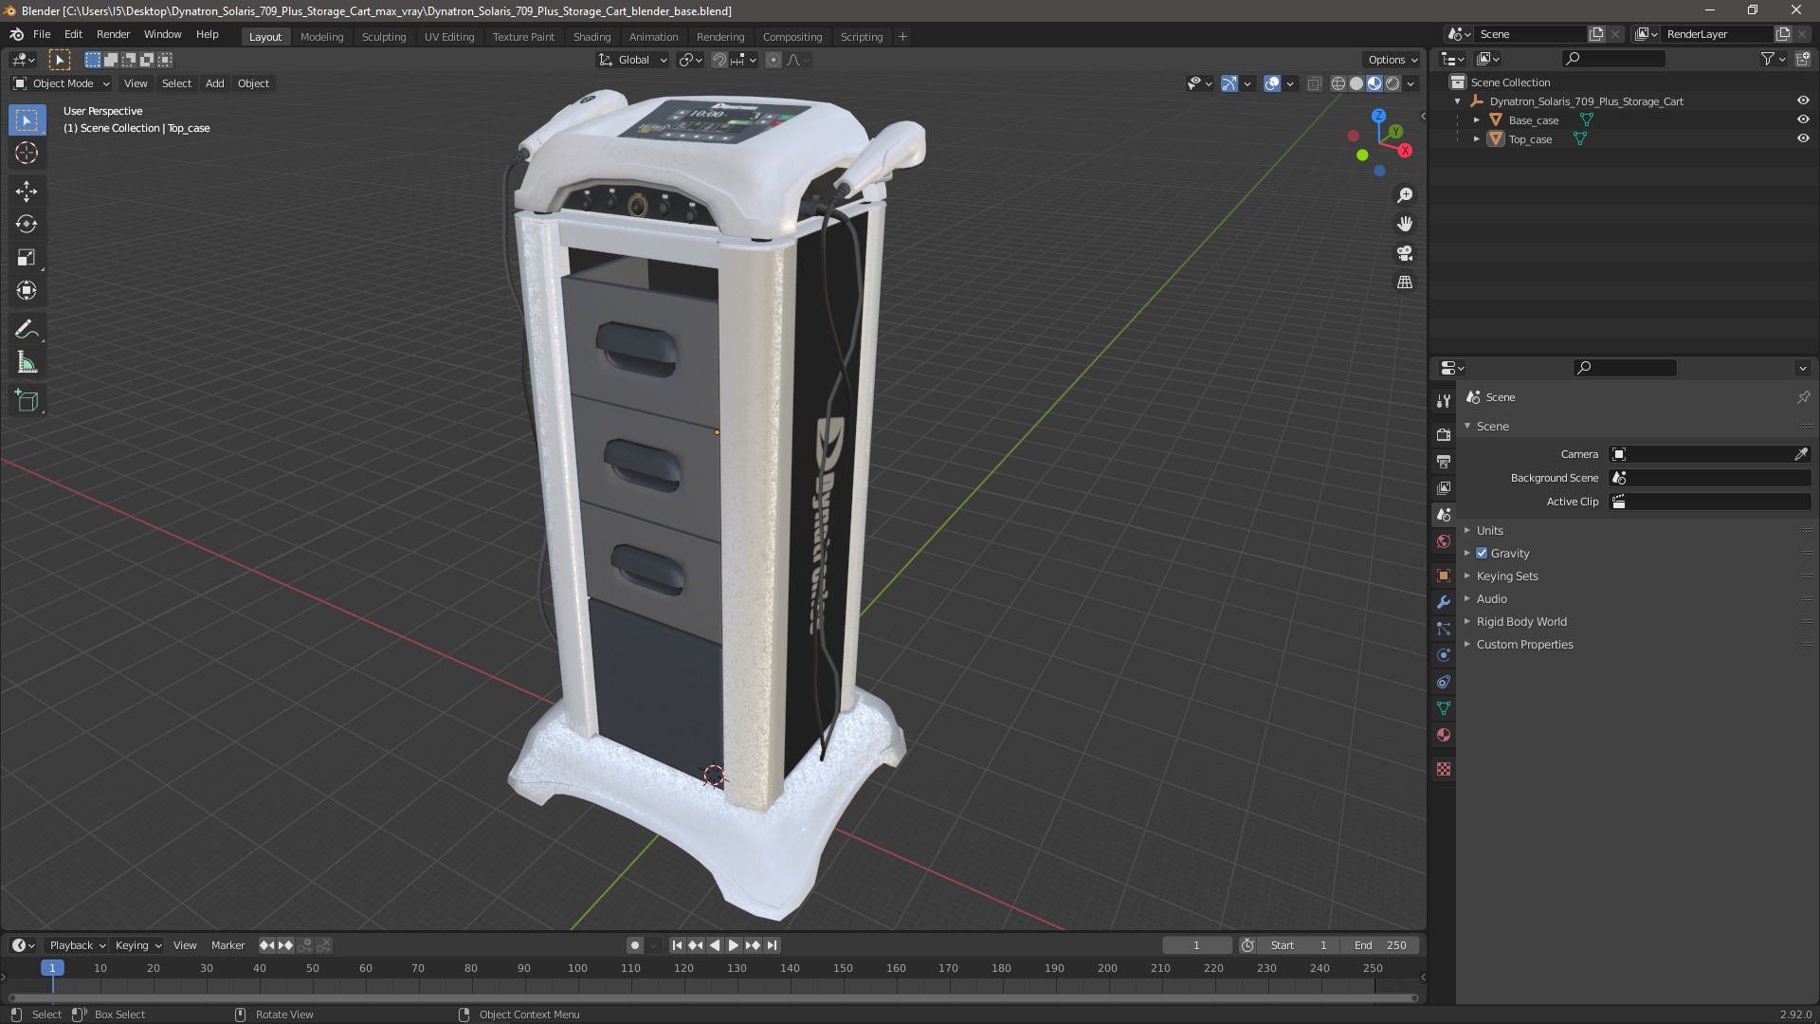Open the Modifiers properties tab
Image resolution: width=1820 pixels, height=1024 pixels.
point(1444,602)
